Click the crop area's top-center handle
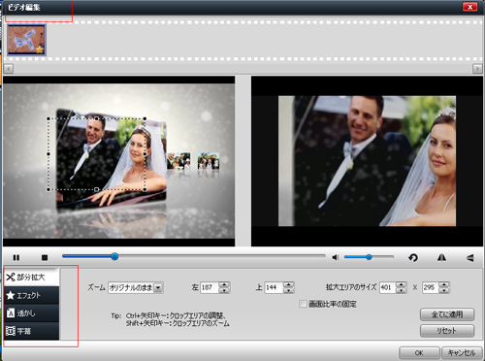This screenshot has width=485, height=361. [96, 118]
